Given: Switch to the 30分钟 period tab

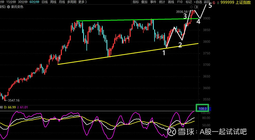Looking at the screenshot, I should [x=23, y=2].
